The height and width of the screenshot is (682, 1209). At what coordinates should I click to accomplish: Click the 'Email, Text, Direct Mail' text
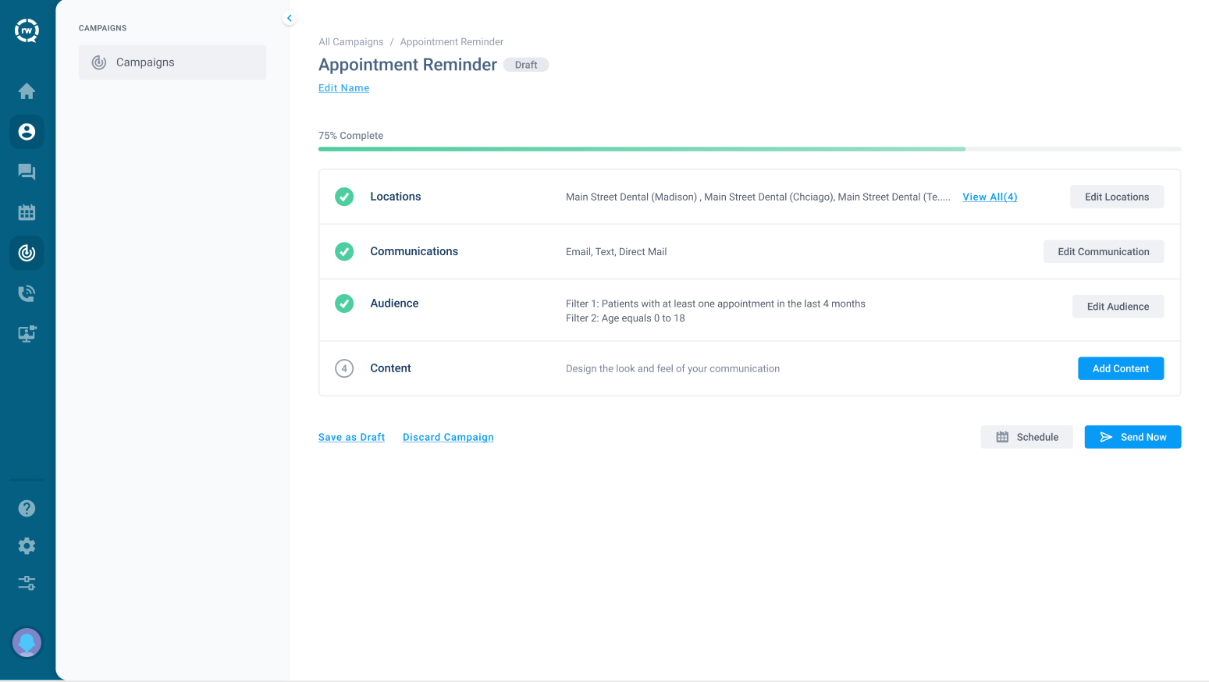coord(617,252)
